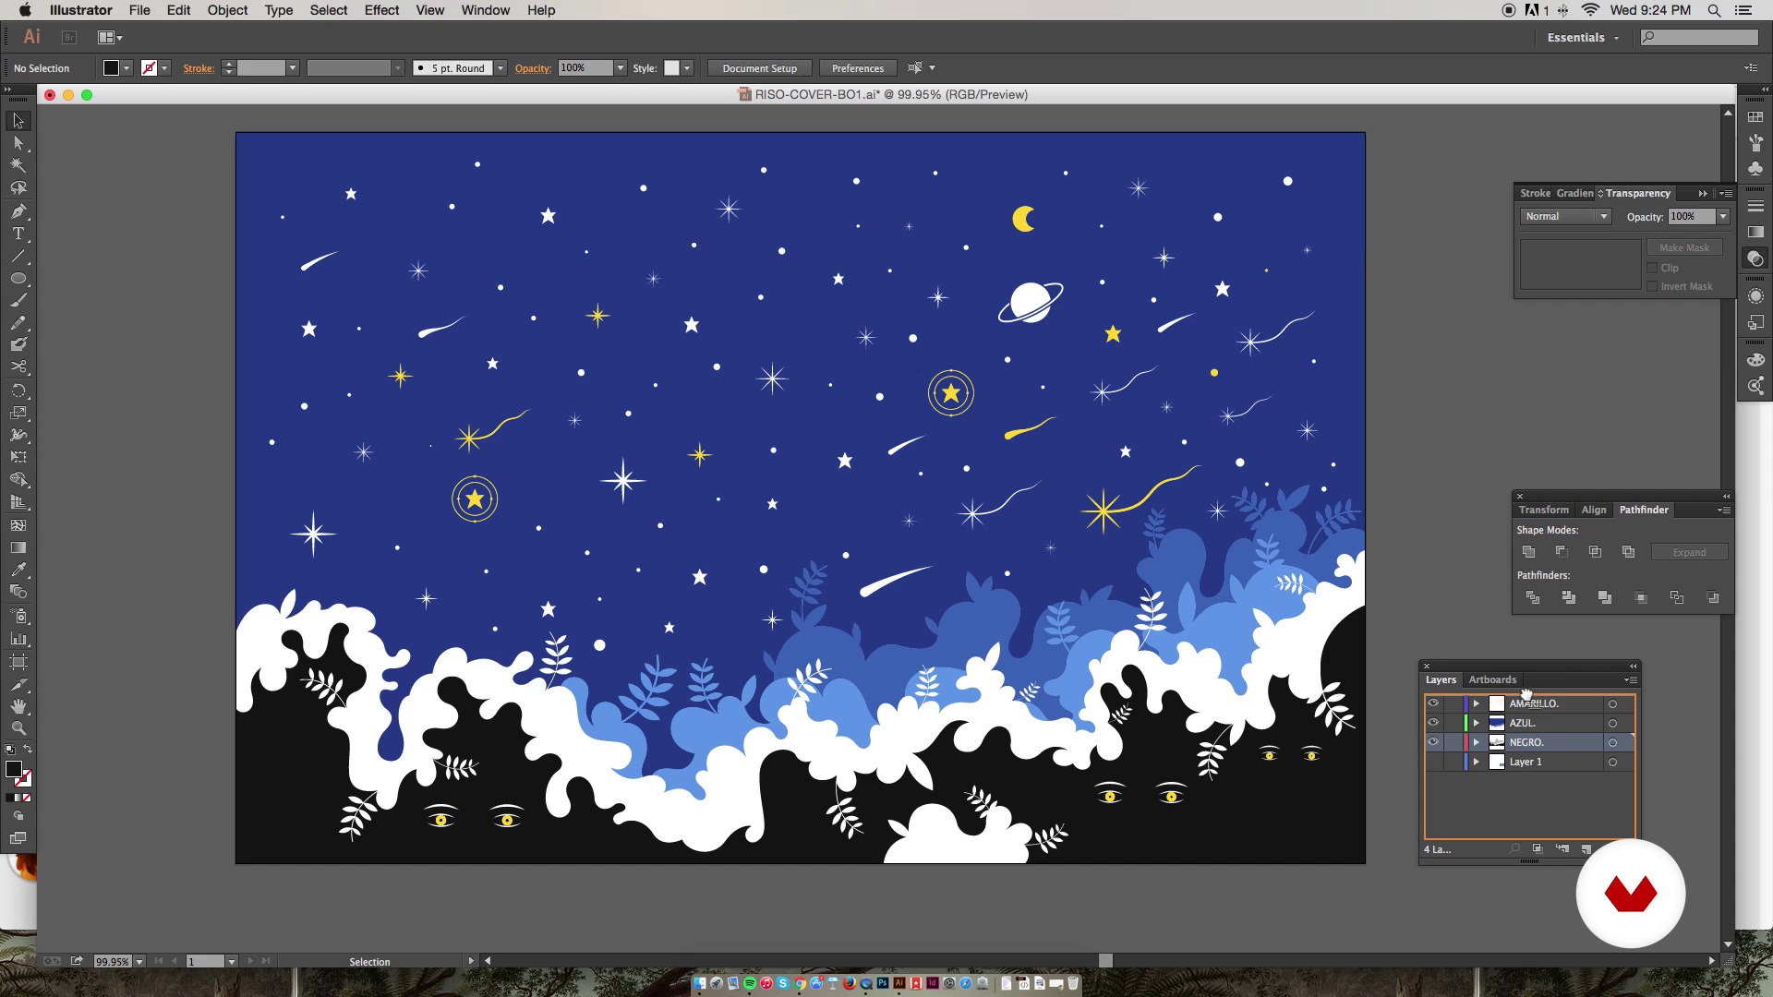
Task: Click the zoom level field showing 99.95%
Action: pos(113,961)
